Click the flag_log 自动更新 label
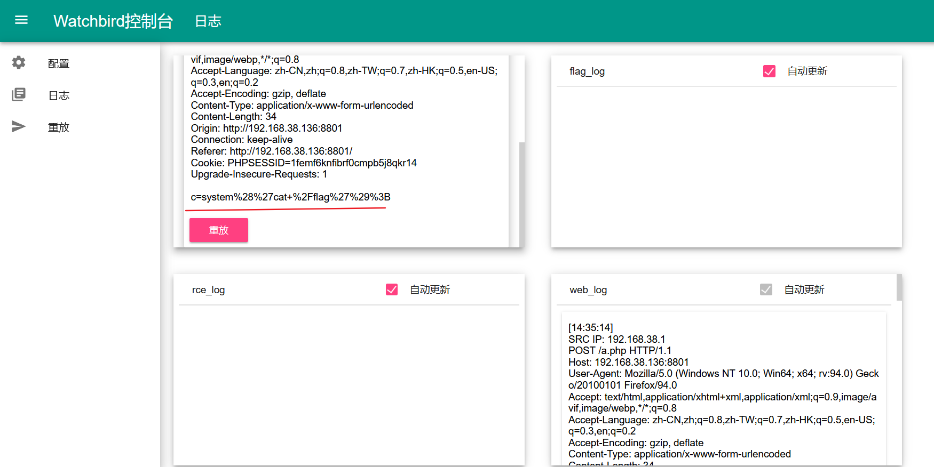Screen dimensions: 934x467 point(808,71)
